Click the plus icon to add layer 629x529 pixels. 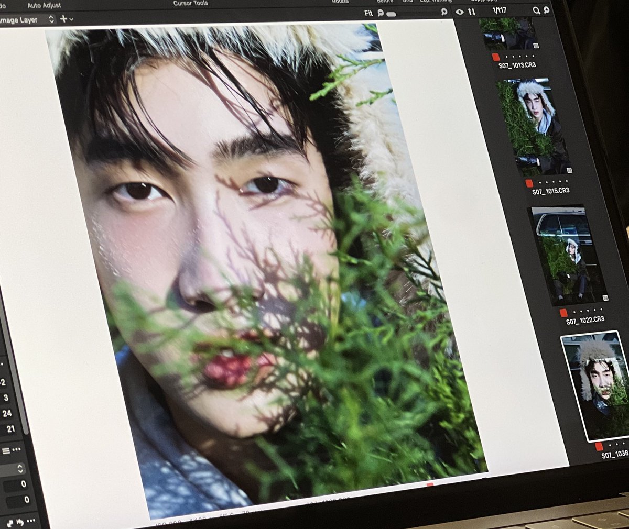63,19
